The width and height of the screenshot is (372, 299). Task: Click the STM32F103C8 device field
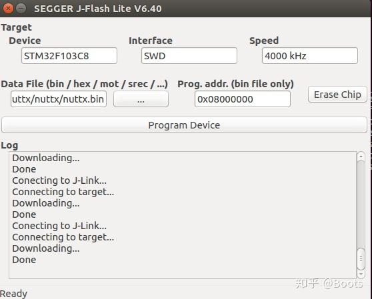pyautogui.click(x=69, y=56)
